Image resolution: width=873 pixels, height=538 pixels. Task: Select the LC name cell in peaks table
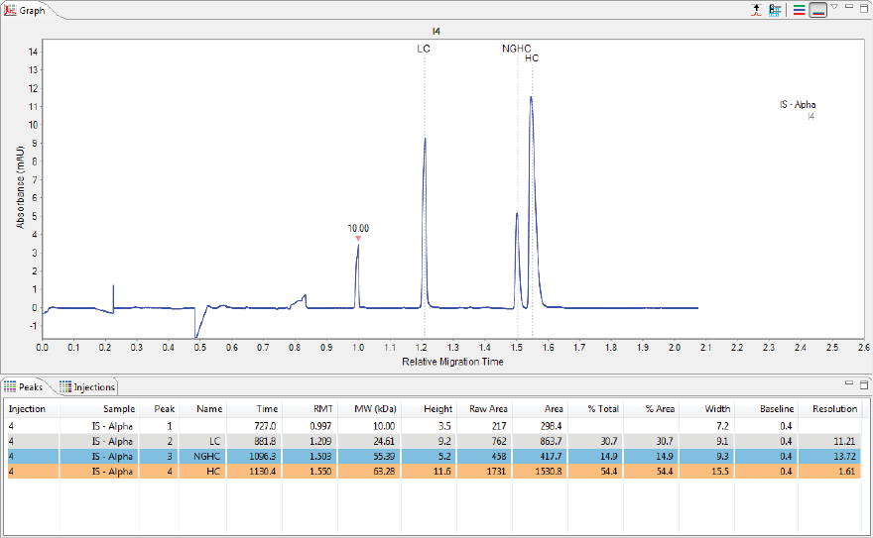coord(214,441)
